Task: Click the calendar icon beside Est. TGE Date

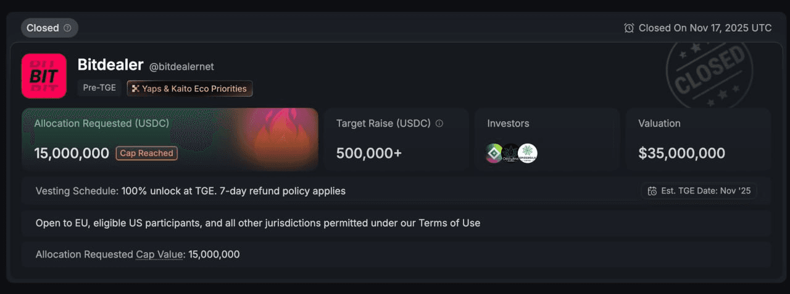Action: [652, 191]
